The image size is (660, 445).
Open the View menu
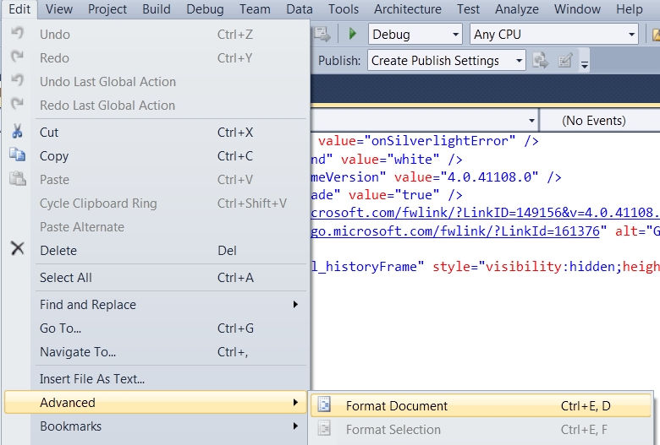tap(59, 9)
